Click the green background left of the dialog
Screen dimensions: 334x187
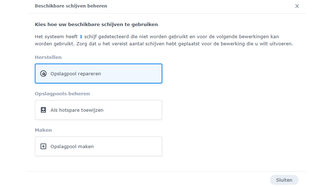14,93
